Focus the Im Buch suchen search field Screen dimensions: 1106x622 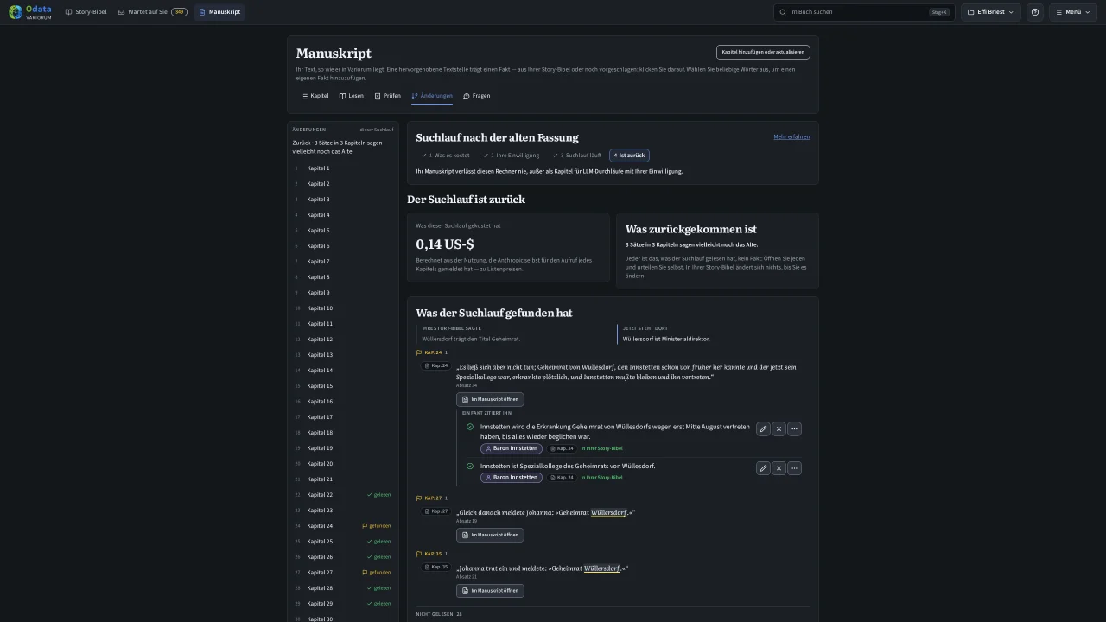click(x=864, y=12)
